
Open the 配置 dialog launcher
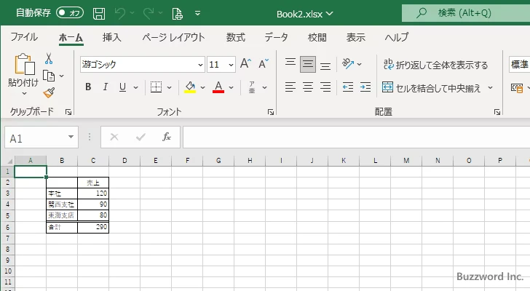coord(497,112)
